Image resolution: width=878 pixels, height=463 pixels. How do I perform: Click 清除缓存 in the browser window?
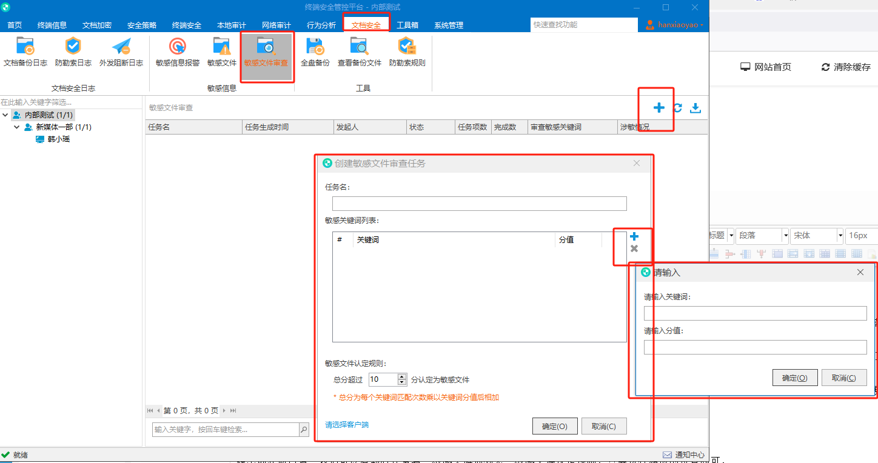(846, 67)
